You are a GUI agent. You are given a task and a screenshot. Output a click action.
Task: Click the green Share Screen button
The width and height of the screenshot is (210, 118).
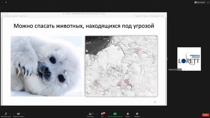click(115, 115)
